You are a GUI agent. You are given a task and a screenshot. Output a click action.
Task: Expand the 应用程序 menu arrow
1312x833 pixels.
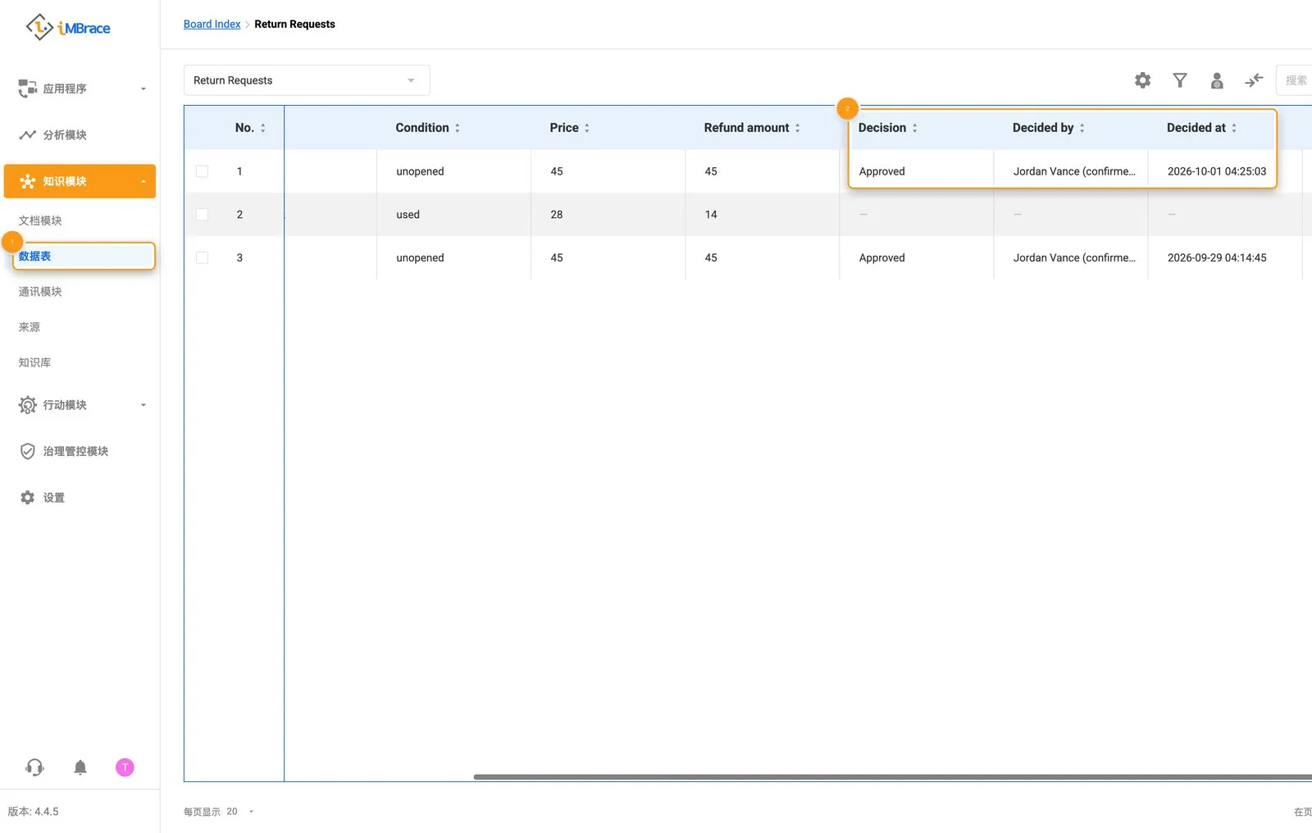pos(143,89)
